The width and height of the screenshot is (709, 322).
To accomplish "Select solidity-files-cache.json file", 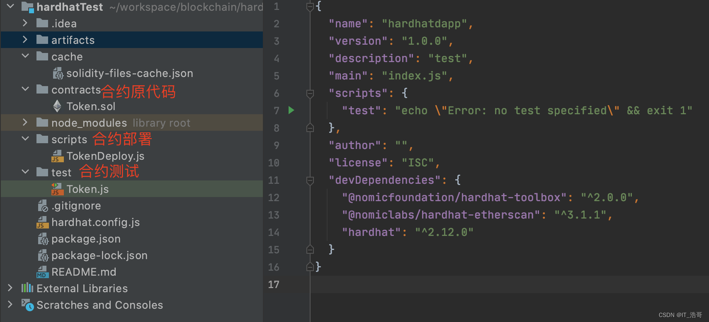I will 130,73.
